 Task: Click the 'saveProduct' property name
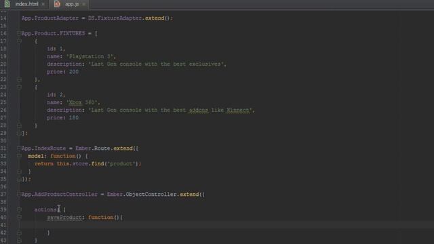64,218
